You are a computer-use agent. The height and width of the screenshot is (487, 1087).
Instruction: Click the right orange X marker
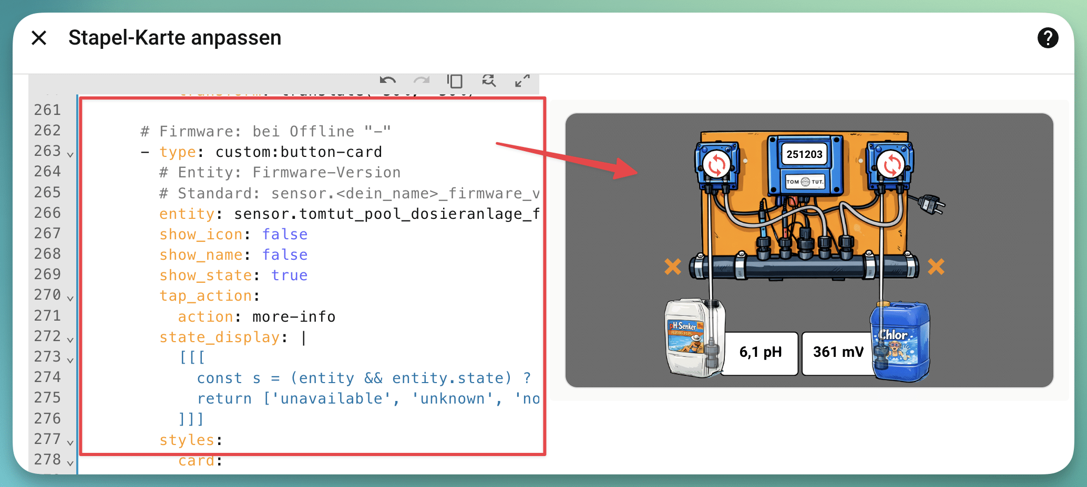pyautogui.click(x=936, y=267)
